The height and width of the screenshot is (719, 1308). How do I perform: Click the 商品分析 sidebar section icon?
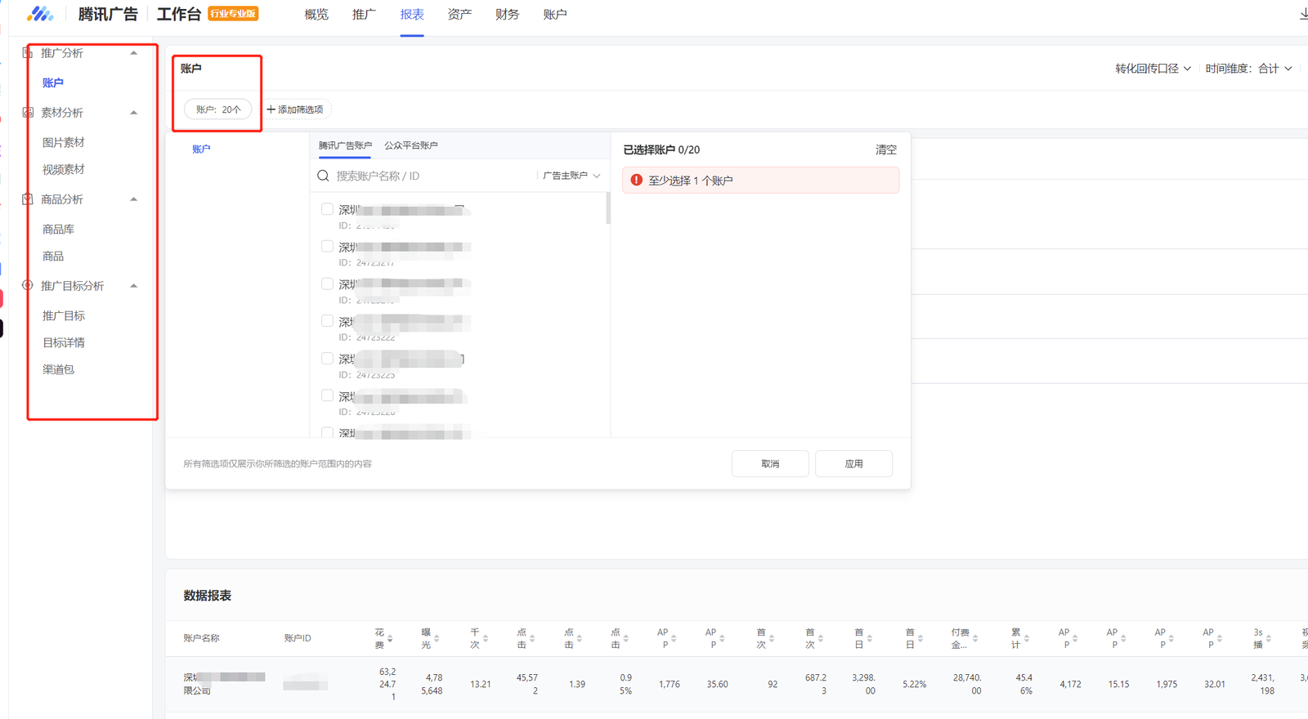(x=28, y=199)
